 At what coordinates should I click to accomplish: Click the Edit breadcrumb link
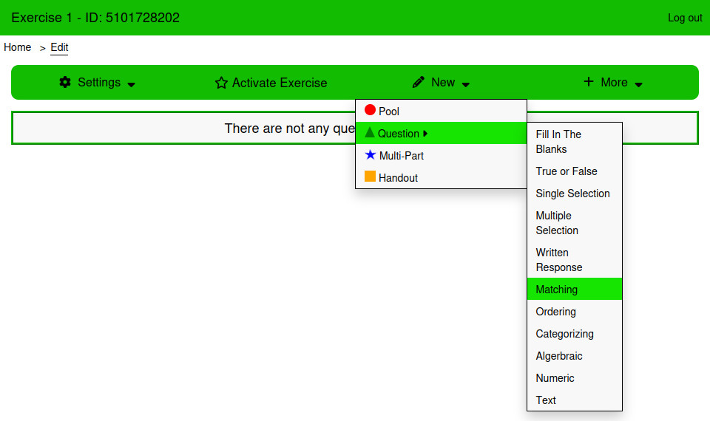59,47
